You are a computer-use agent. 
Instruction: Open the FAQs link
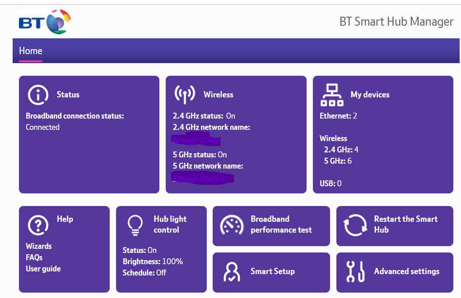(x=34, y=257)
